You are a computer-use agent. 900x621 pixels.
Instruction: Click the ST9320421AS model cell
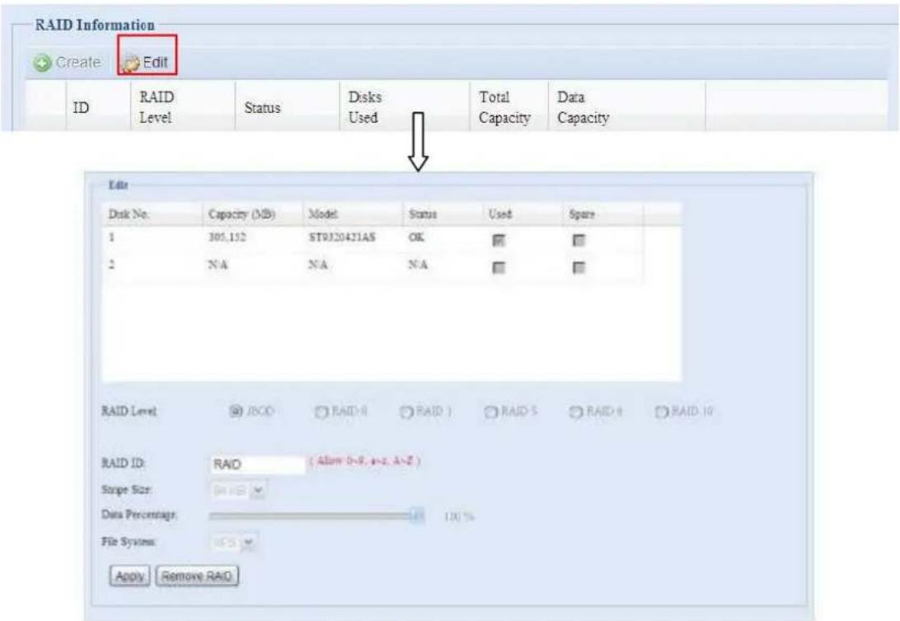coord(342,238)
